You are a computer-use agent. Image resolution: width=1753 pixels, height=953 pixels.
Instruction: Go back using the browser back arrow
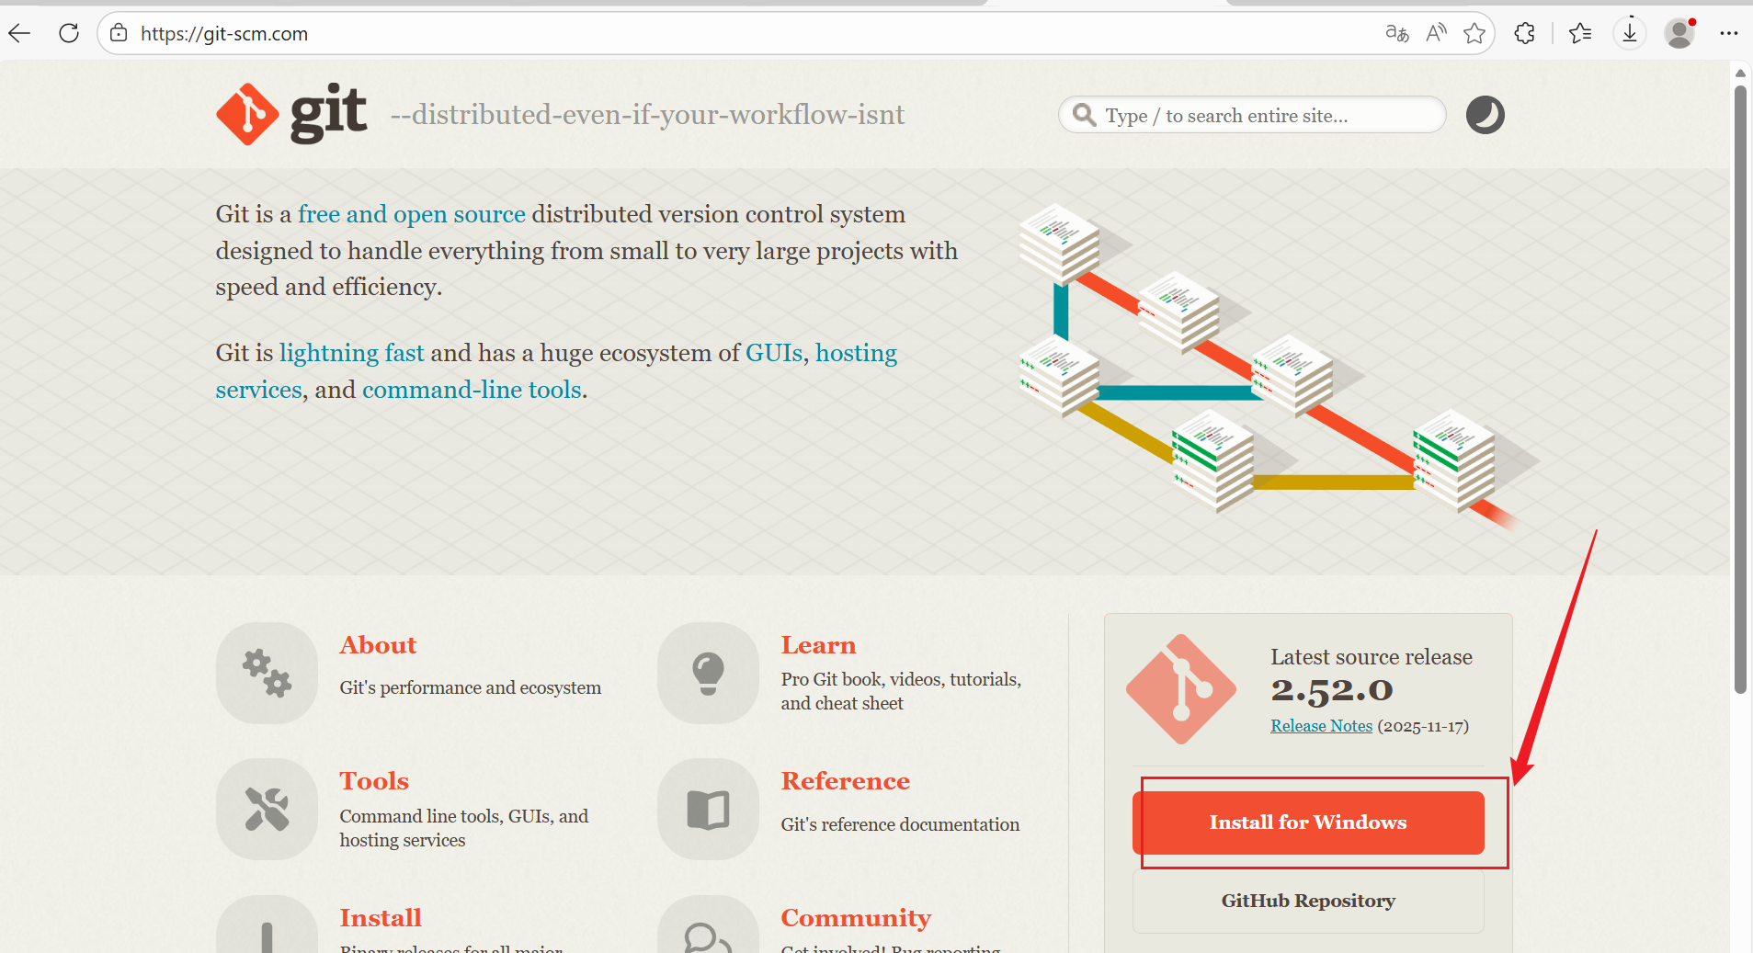click(19, 34)
